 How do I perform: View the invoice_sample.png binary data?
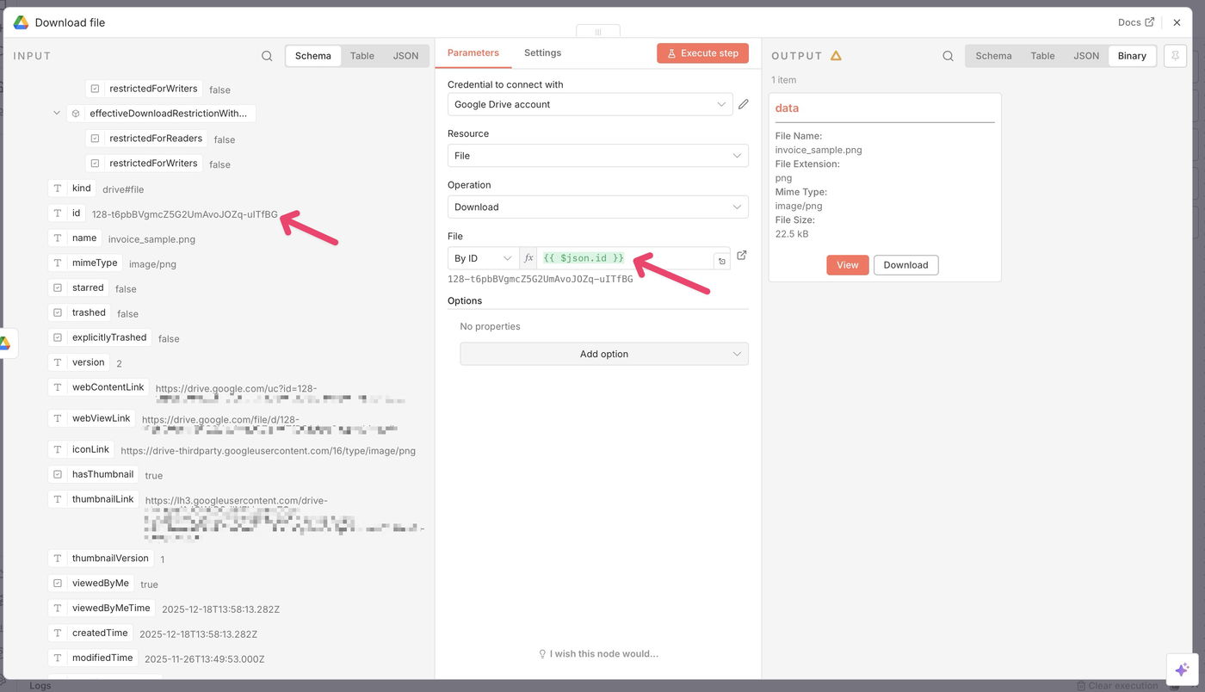848,265
